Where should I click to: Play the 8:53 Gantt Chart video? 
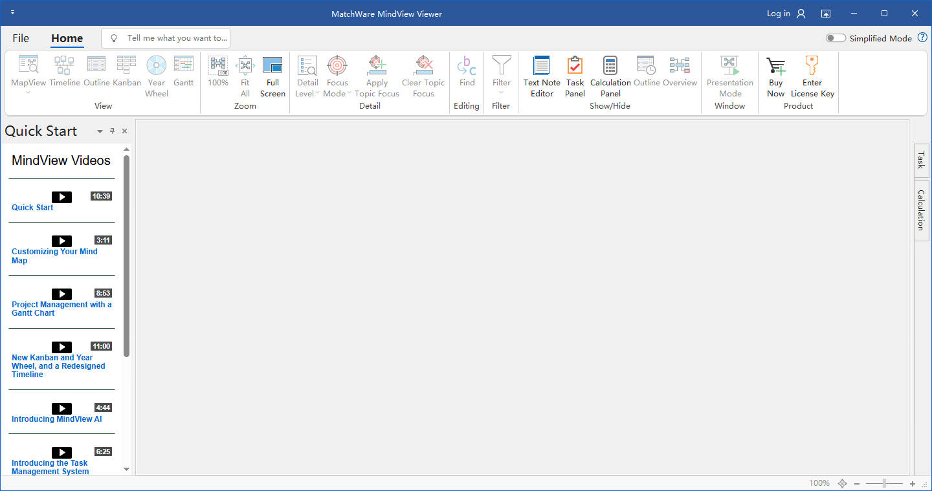(x=61, y=294)
